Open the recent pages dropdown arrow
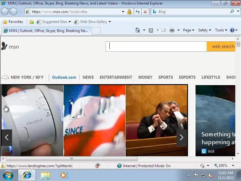This screenshot has width=241, height=181. click(x=20, y=12)
